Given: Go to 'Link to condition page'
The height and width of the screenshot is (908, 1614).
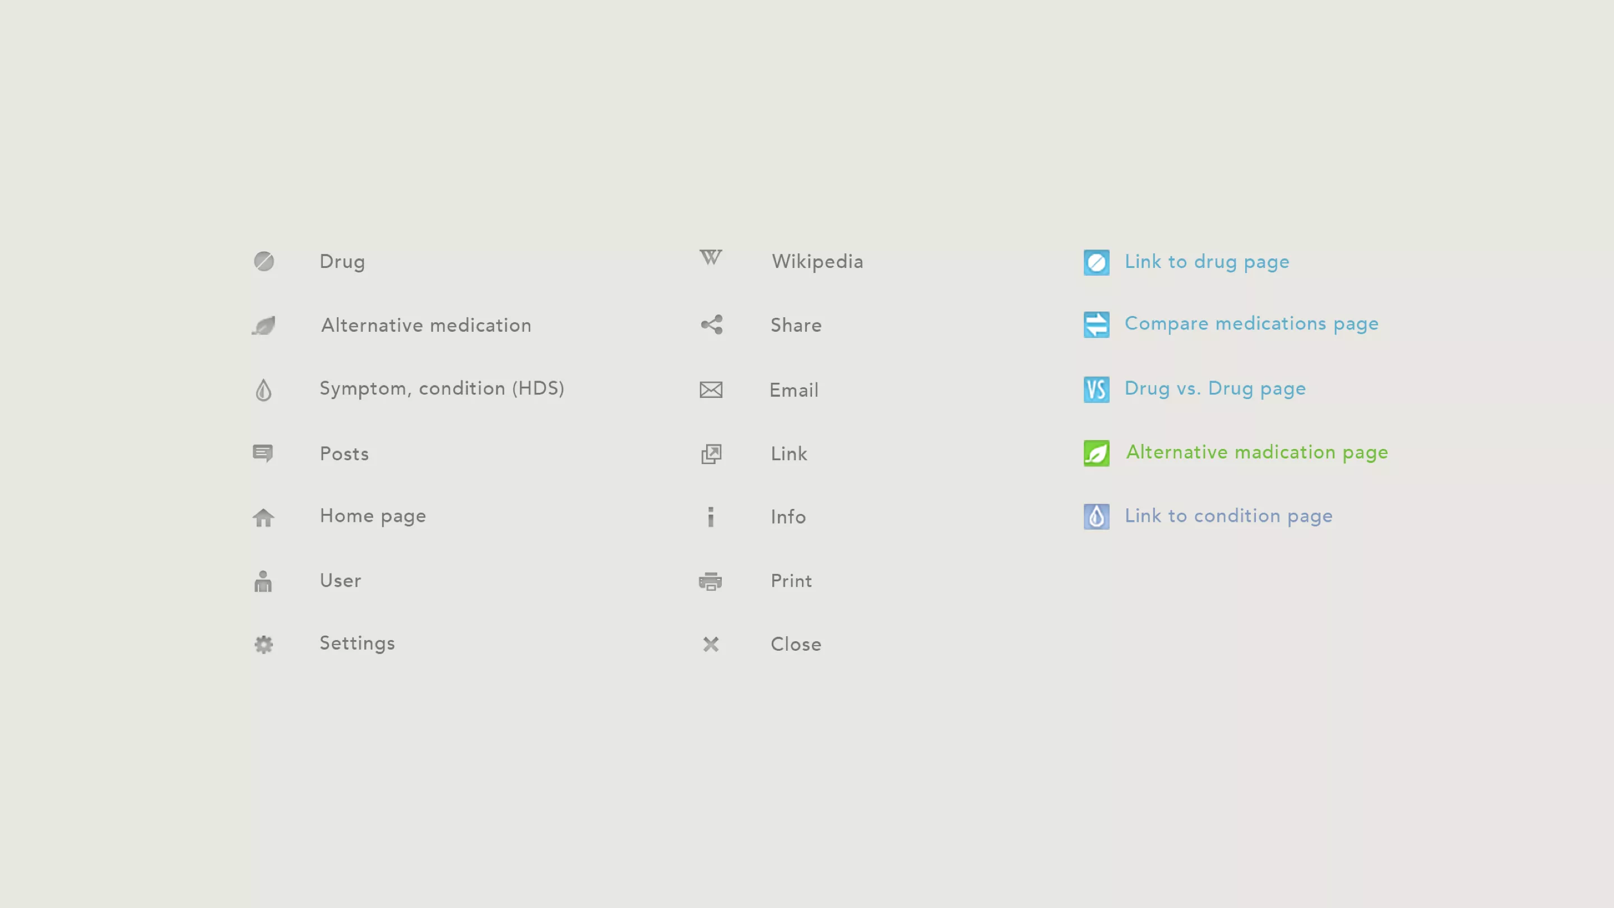Looking at the screenshot, I should pyautogui.click(x=1228, y=516).
